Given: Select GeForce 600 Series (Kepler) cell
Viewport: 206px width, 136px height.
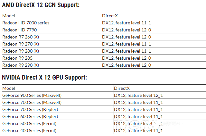Looking at the screenshot, I should click(x=30, y=116).
